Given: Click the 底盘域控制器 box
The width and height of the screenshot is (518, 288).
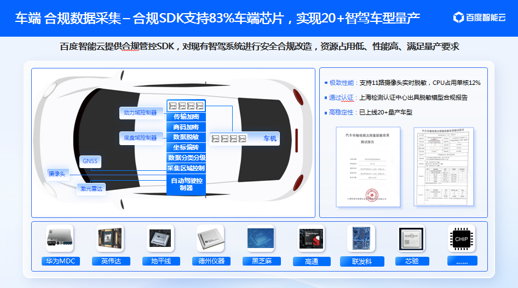Looking at the screenshot, I should point(141,138).
